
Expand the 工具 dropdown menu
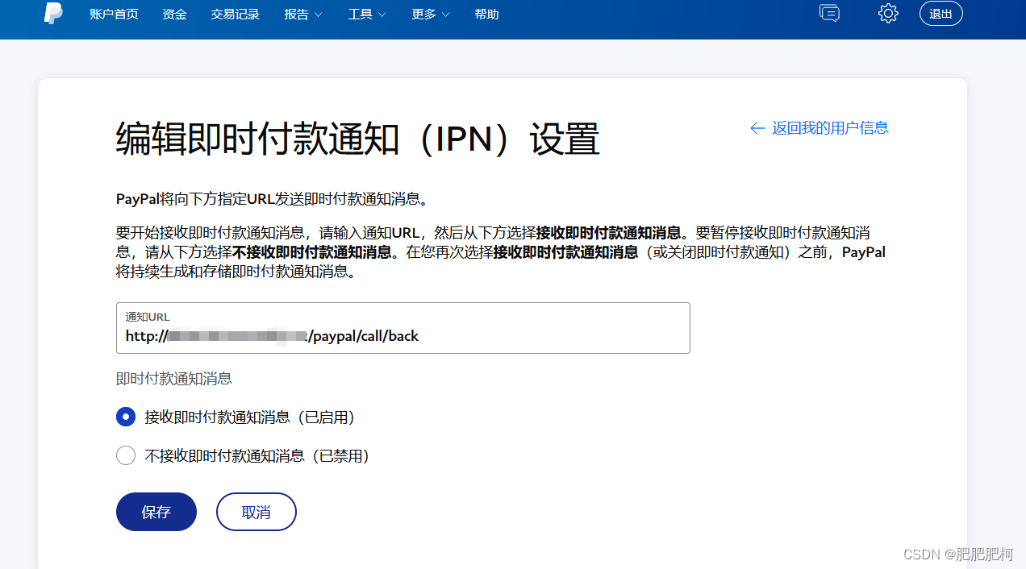point(367,15)
